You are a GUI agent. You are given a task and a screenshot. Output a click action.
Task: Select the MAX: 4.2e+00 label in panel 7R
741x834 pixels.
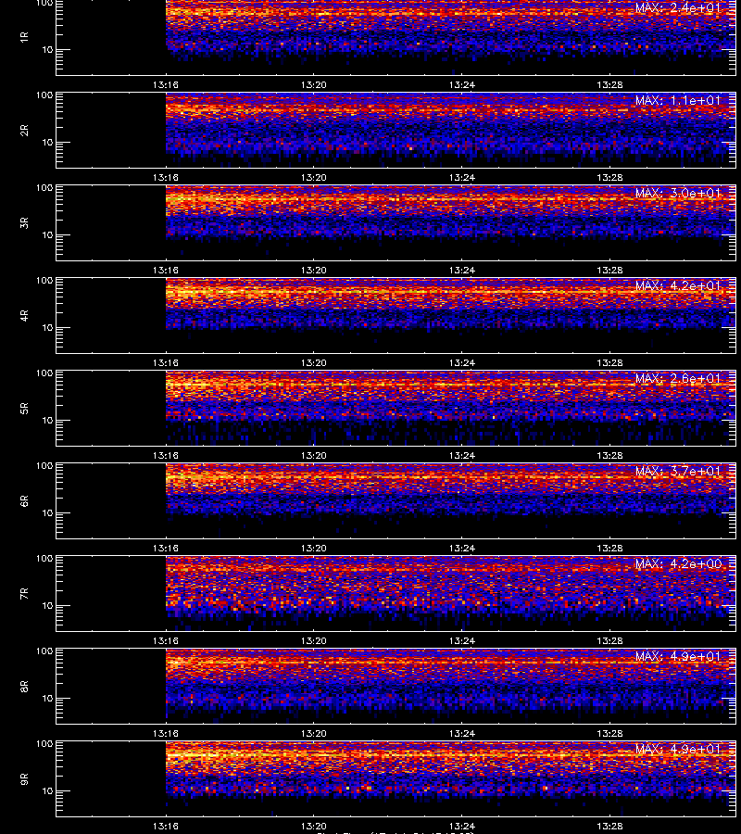pos(678,563)
